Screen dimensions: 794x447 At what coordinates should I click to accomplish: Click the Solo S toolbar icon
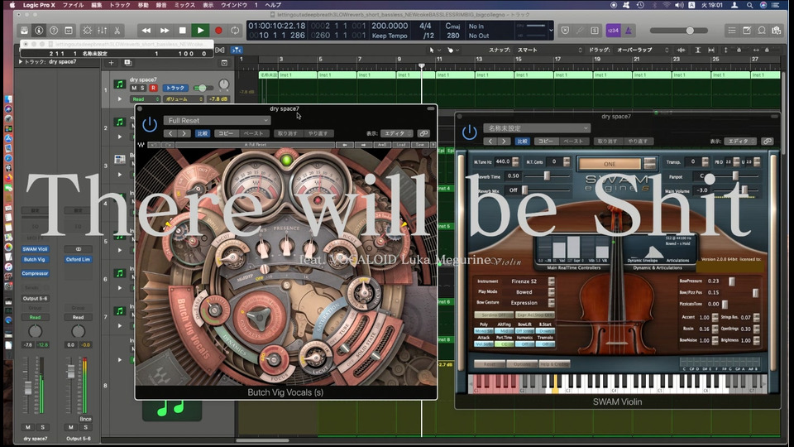[x=595, y=31]
